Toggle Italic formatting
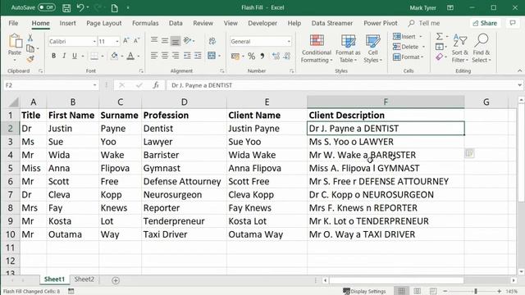Screen dimensions: 525x295 [x=64, y=56]
